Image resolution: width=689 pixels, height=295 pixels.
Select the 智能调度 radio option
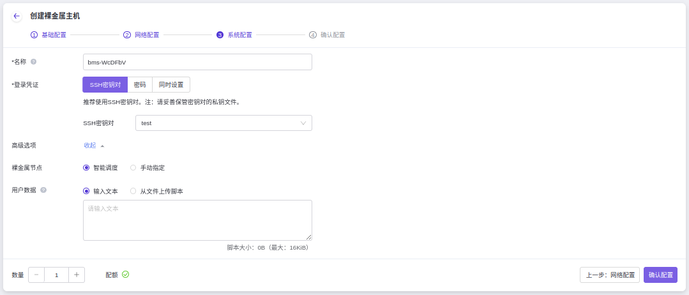click(86, 168)
